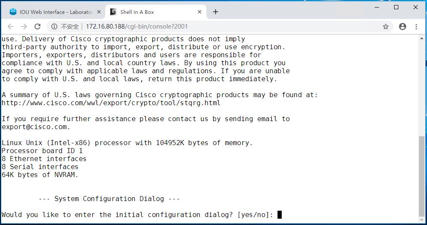Open the Chrome profile avatar menu

[x=403, y=26]
